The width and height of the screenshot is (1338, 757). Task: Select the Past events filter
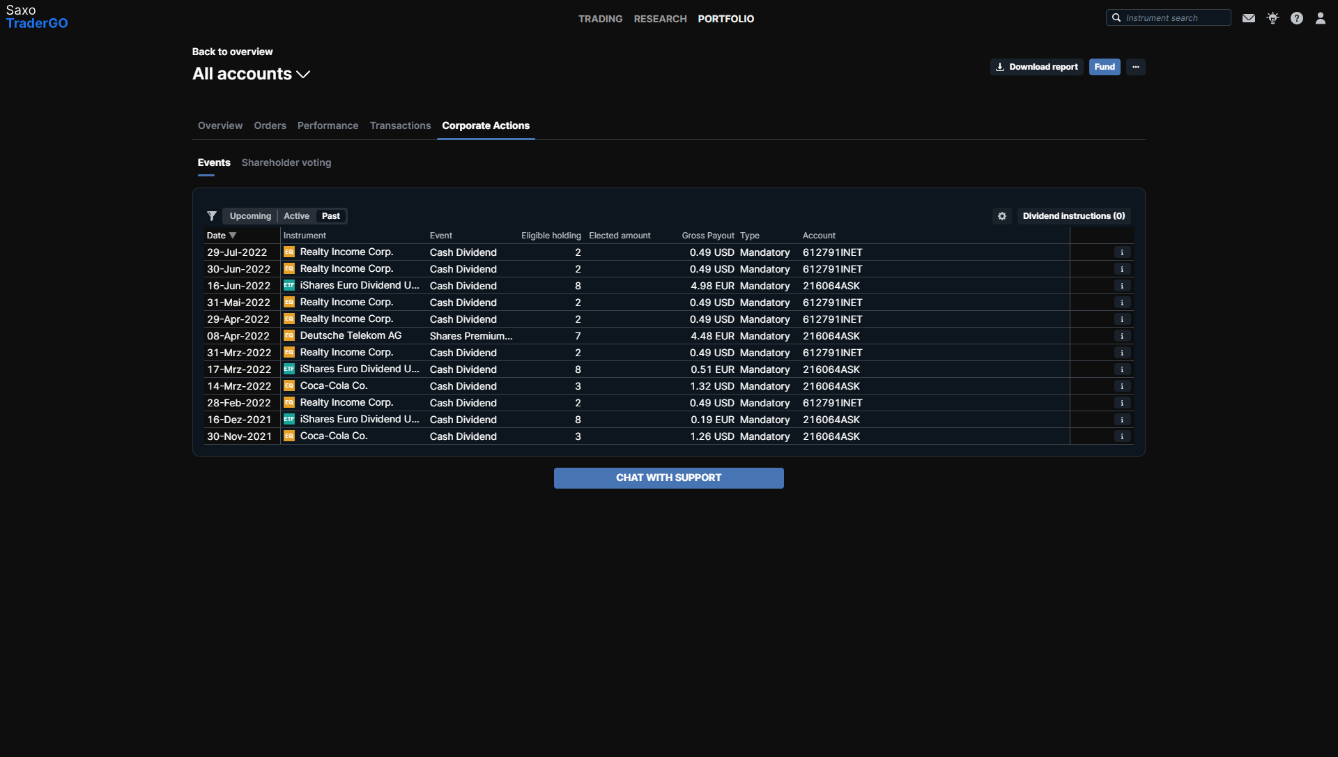331,216
